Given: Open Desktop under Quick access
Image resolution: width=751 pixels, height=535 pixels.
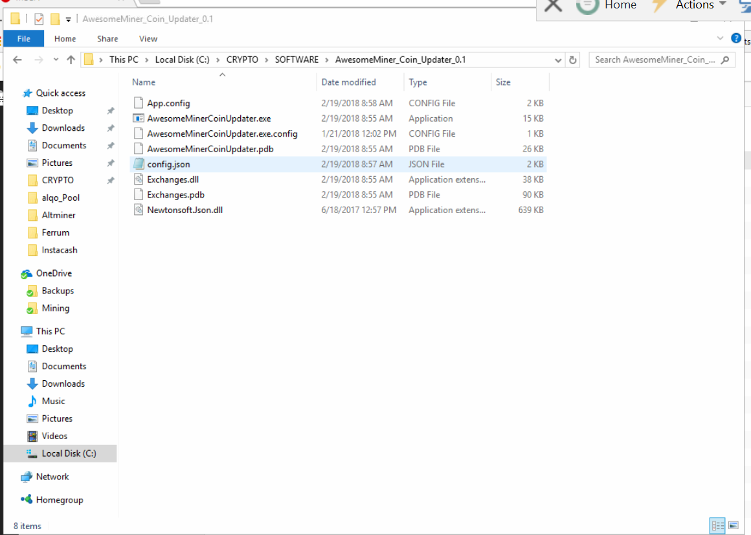Looking at the screenshot, I should pos(57,111).
